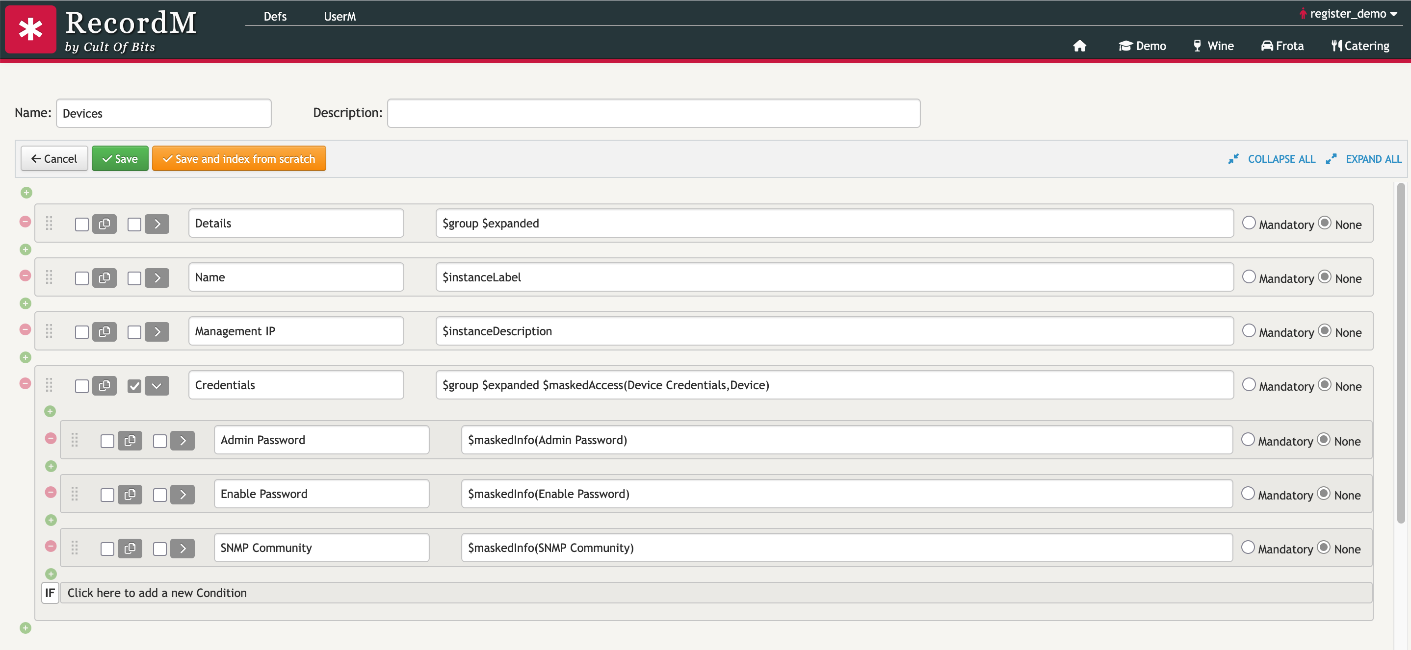The image size is (1411, 650).
Task: Add a child field above Admin Password
Action: pos(50,411)
